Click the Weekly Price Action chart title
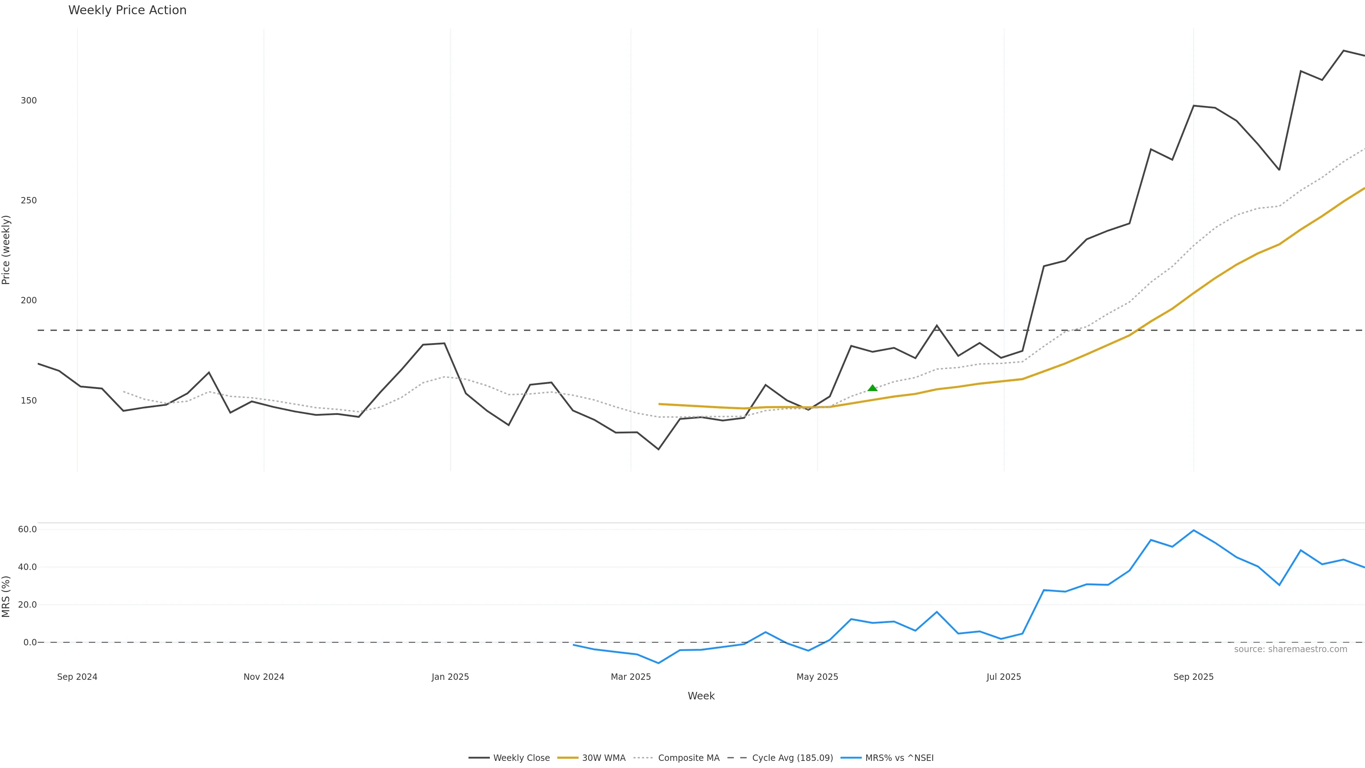Screen dimensions: 1365x768 coord(127,10)
